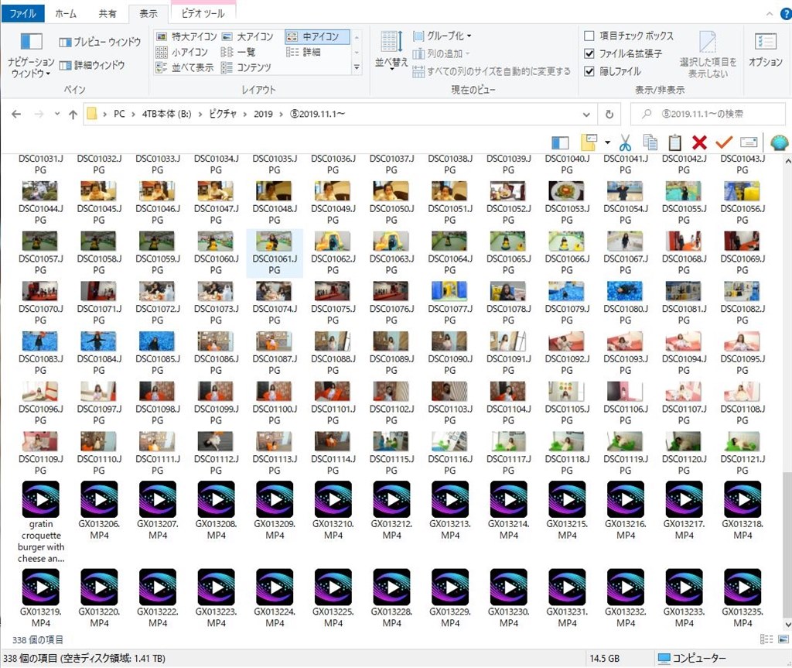Select List (一覧) layout
Screen dimensions: 792x668
click(x=238, y=52)
